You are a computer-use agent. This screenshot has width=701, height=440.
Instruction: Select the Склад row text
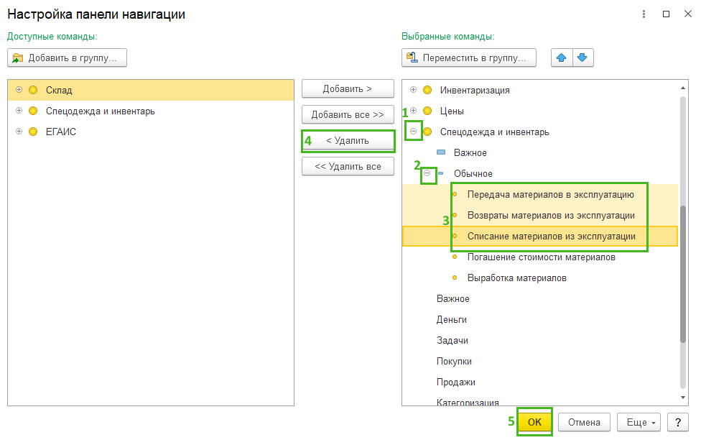click(x=59, y=90)
